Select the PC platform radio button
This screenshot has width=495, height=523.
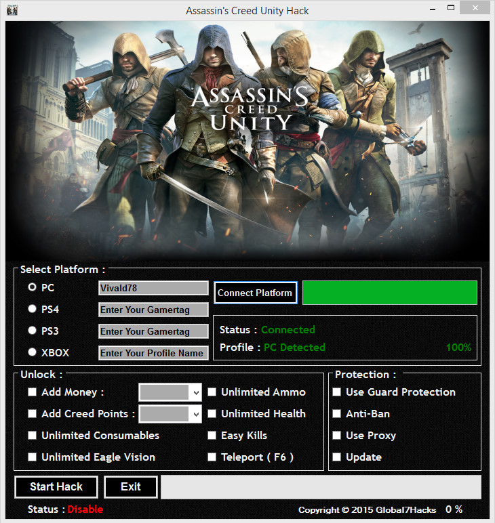pos(32,287)
